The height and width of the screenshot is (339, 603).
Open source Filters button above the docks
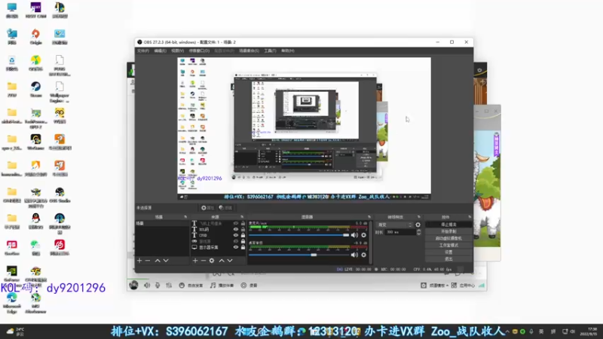(x=225, y=208)
